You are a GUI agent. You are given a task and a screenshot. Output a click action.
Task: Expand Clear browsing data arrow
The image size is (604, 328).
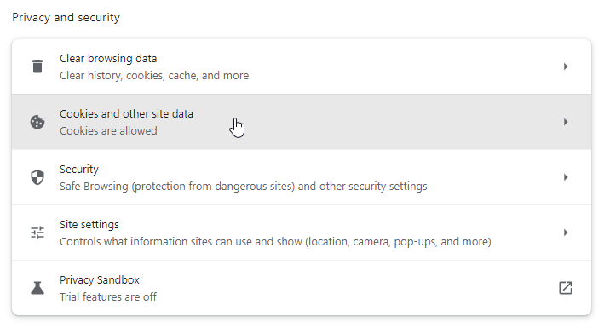point(566,66)
